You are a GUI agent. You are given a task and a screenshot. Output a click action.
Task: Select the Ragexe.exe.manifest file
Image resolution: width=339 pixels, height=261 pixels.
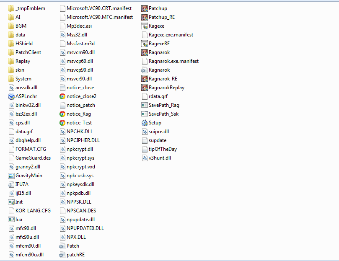click(x=168, y=35)
